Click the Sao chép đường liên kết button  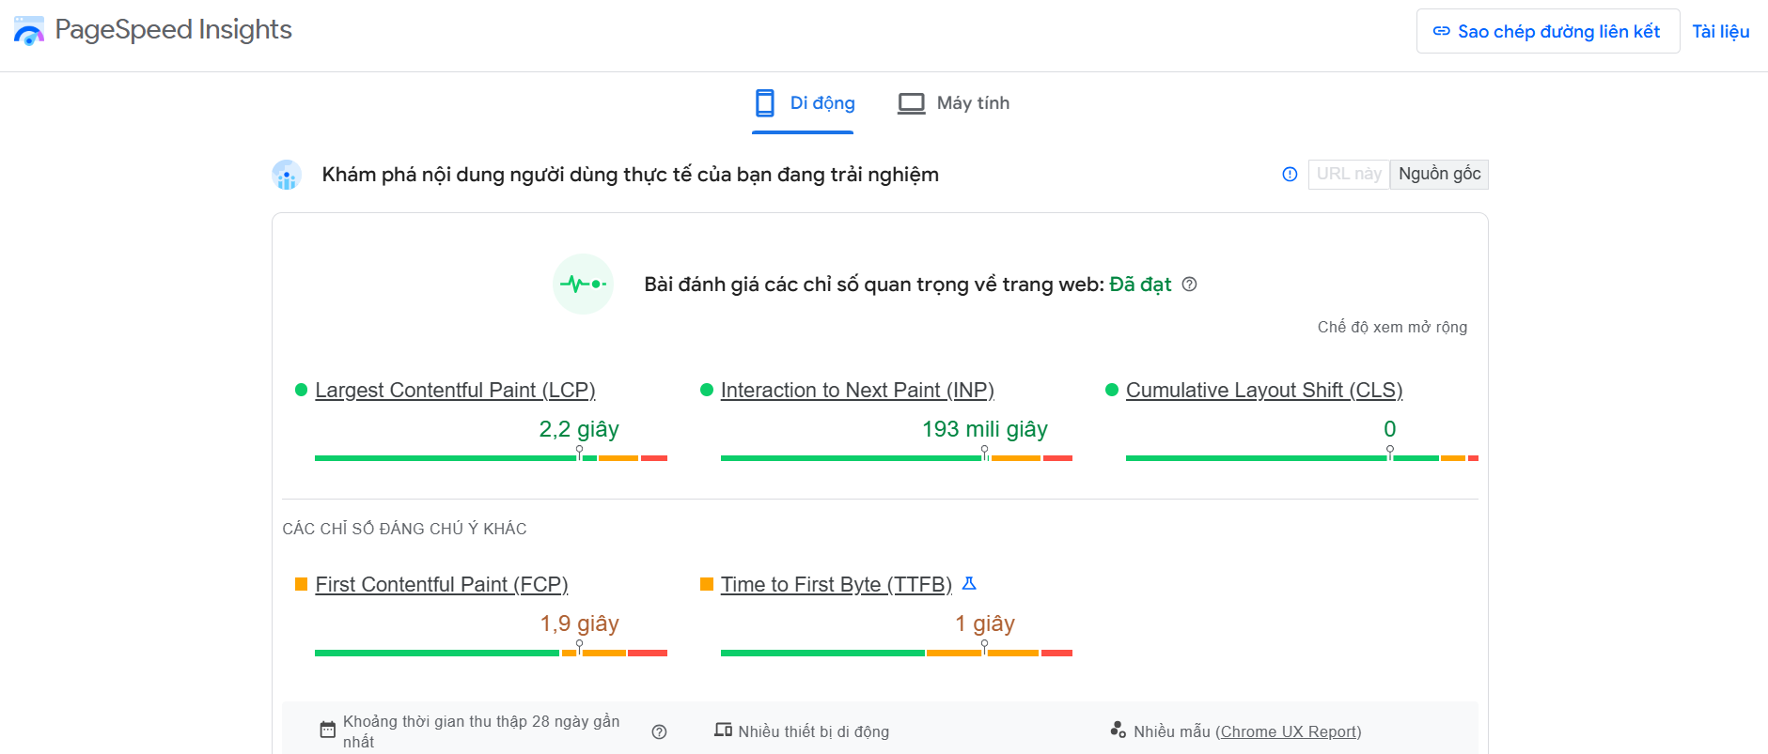[1547, 29]
